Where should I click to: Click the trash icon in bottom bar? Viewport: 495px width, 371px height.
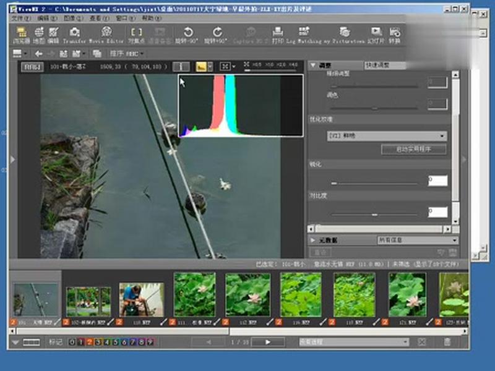(x=447, y=341)
